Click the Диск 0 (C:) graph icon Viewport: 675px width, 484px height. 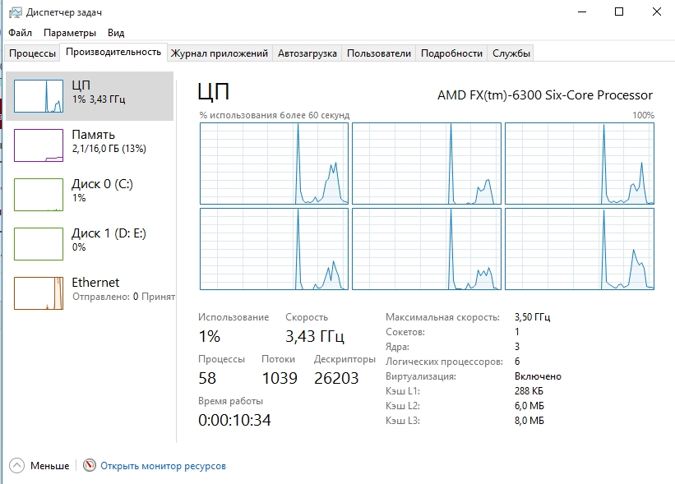[x=39, y=195]
